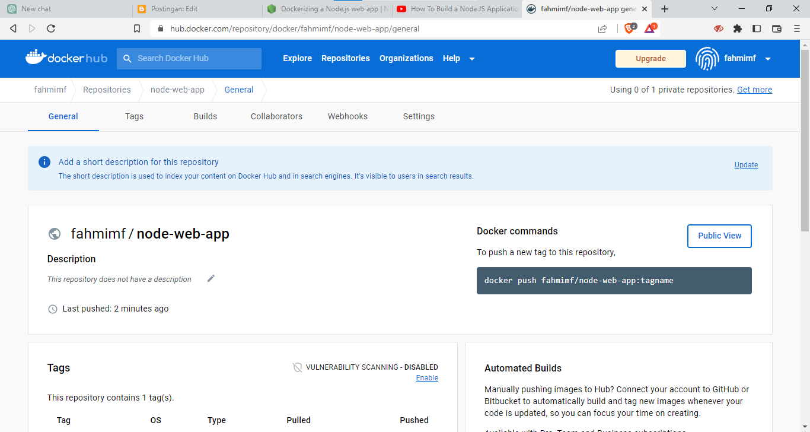Switch to the Postingan: Edit tab
The height and width of the screenshot is (432, 810).
[196, 9]
